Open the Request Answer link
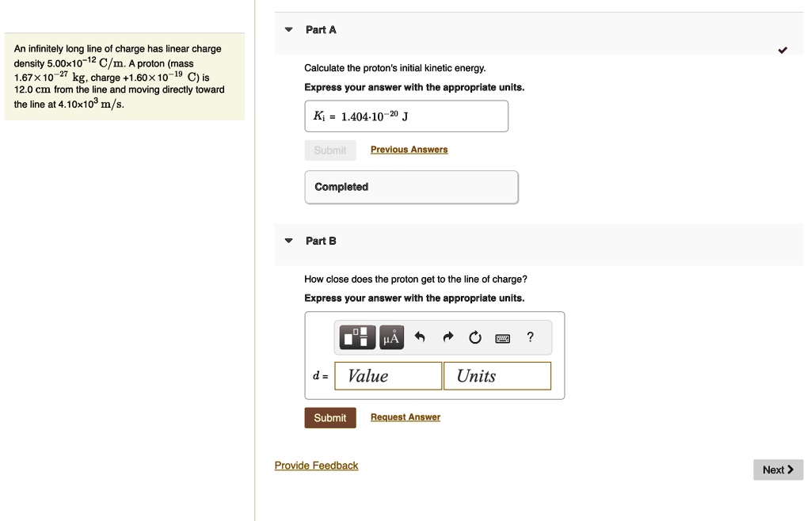Image resolution: width=811 pixels, height=521 pixels. [x=405, y=417]
